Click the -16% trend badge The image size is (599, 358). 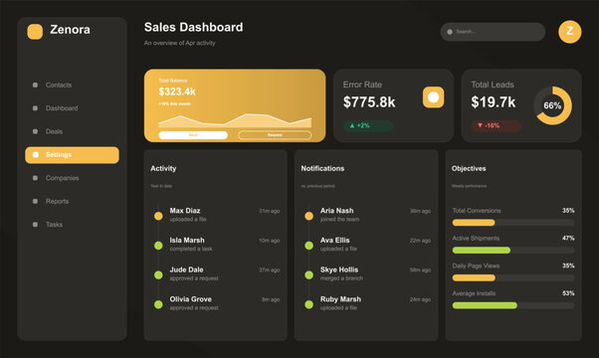pos(496,125)
